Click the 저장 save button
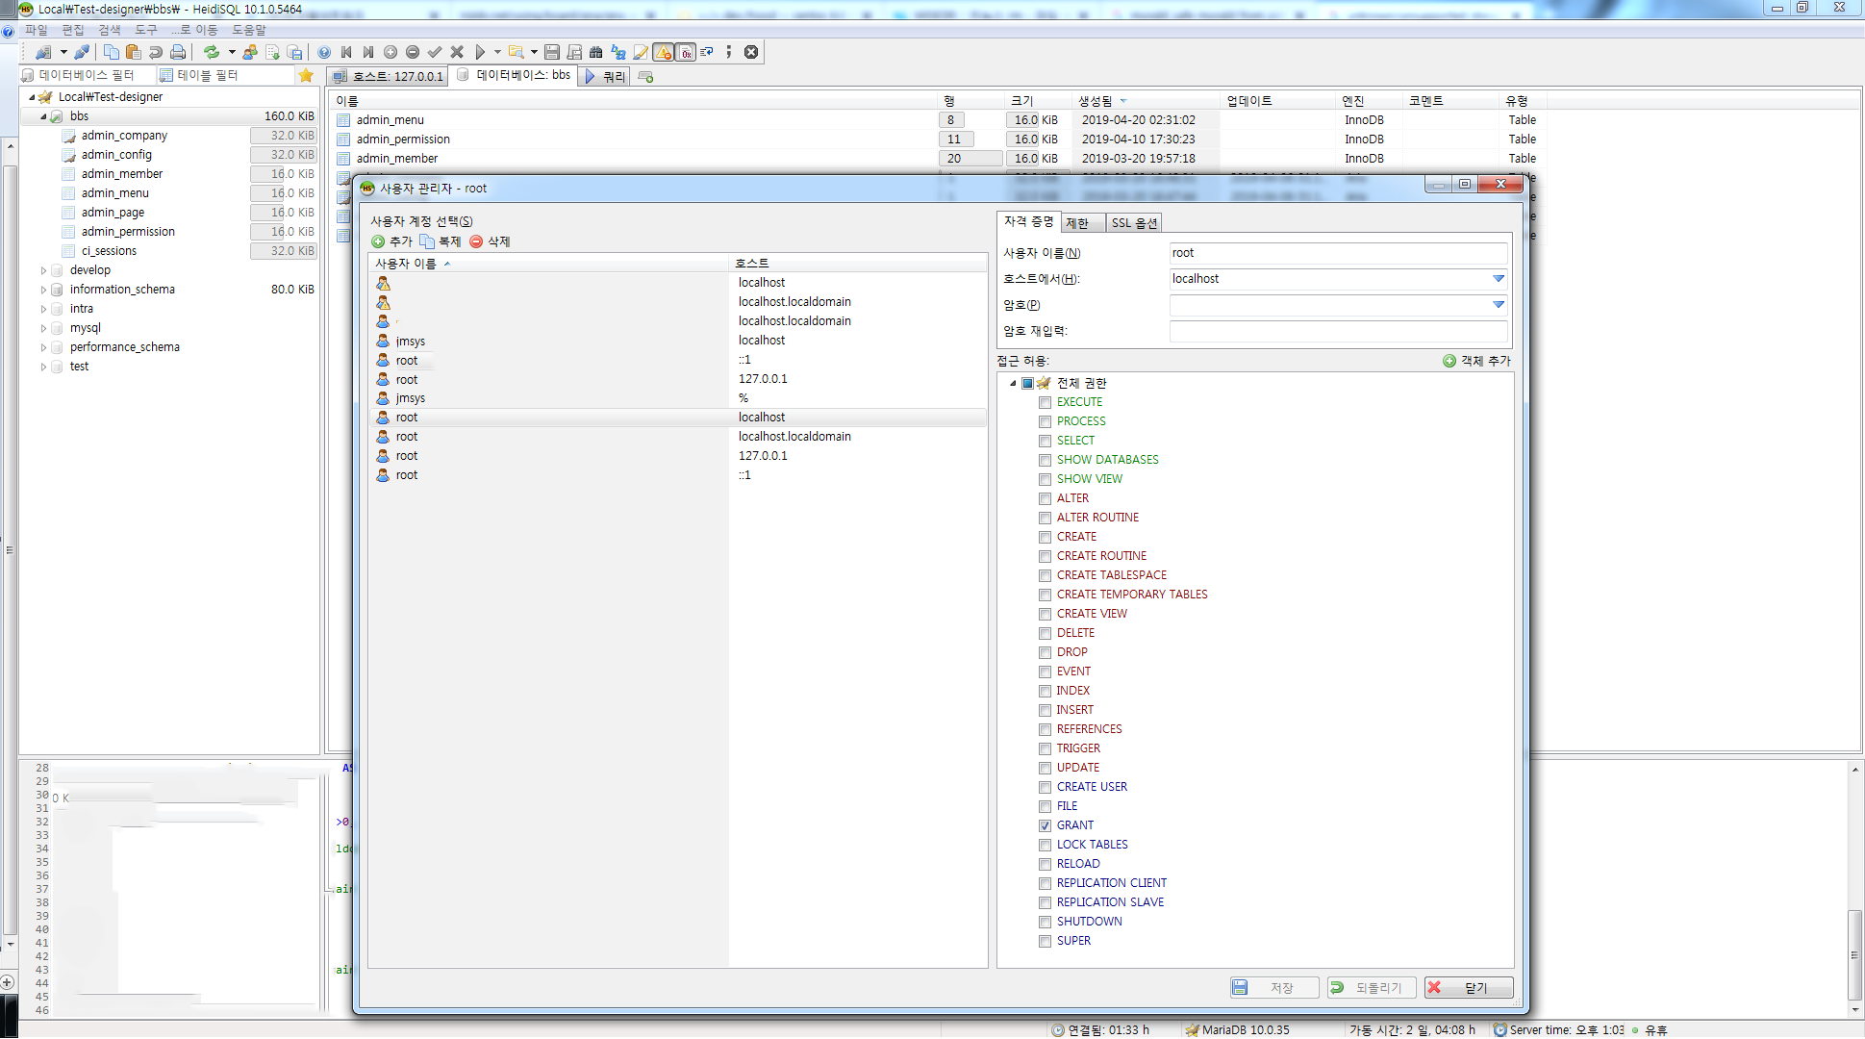Screen dimensions: 1865x1039 1273,988
